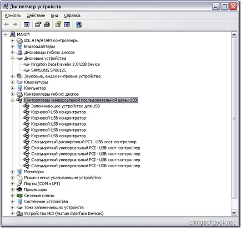Collapse the Дисковые устройства node
The width and height of the screenshot is (241, 228).
coord(12,58)
